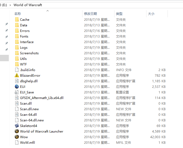Select the WoW.mfil file name

(27, 142)
